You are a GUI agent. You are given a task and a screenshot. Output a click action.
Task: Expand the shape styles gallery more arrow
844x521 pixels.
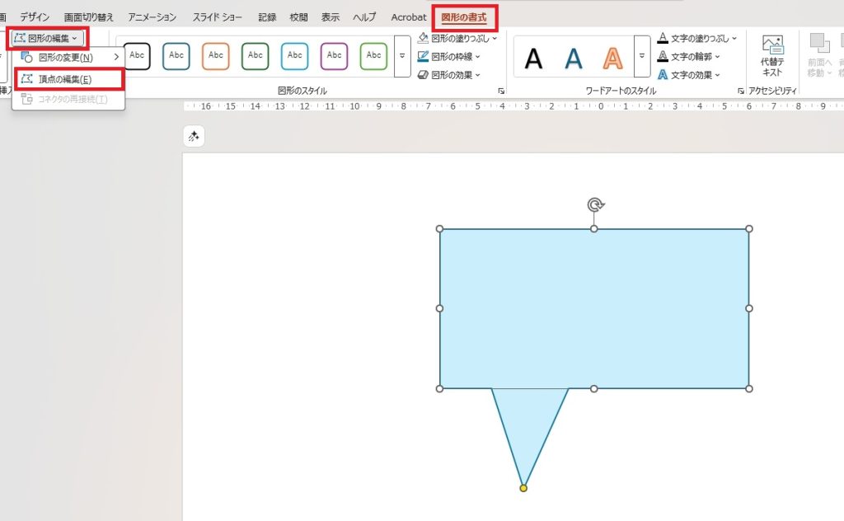(402, 56)
